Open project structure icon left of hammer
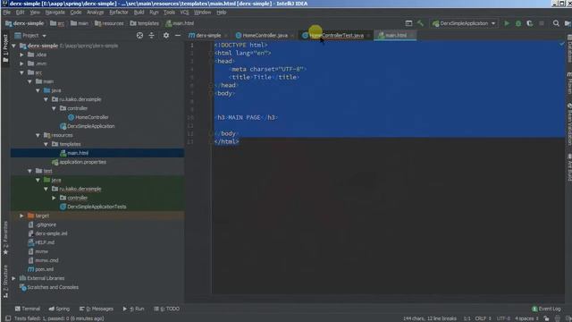The height and width of the screenshot is (322, 572). [x=408, y=23]
